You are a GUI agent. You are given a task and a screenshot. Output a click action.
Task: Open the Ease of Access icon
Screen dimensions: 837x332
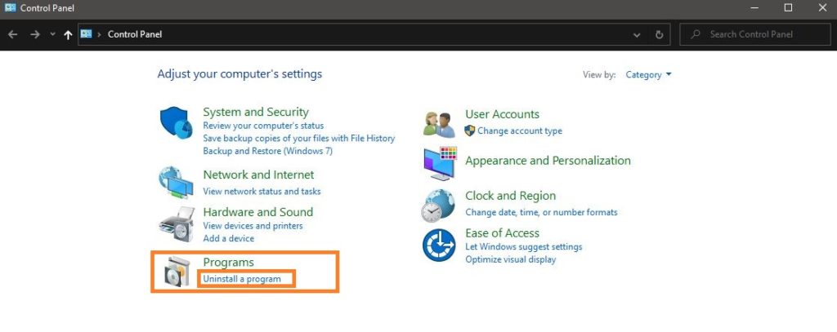[439, 246]
